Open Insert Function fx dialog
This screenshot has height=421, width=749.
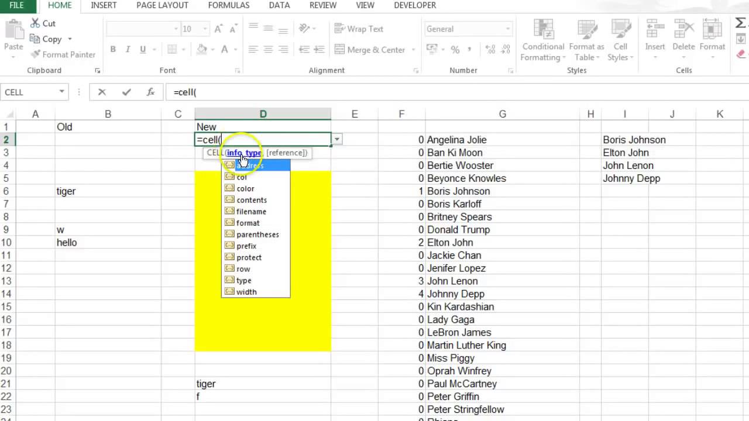(x=150, y=92)
